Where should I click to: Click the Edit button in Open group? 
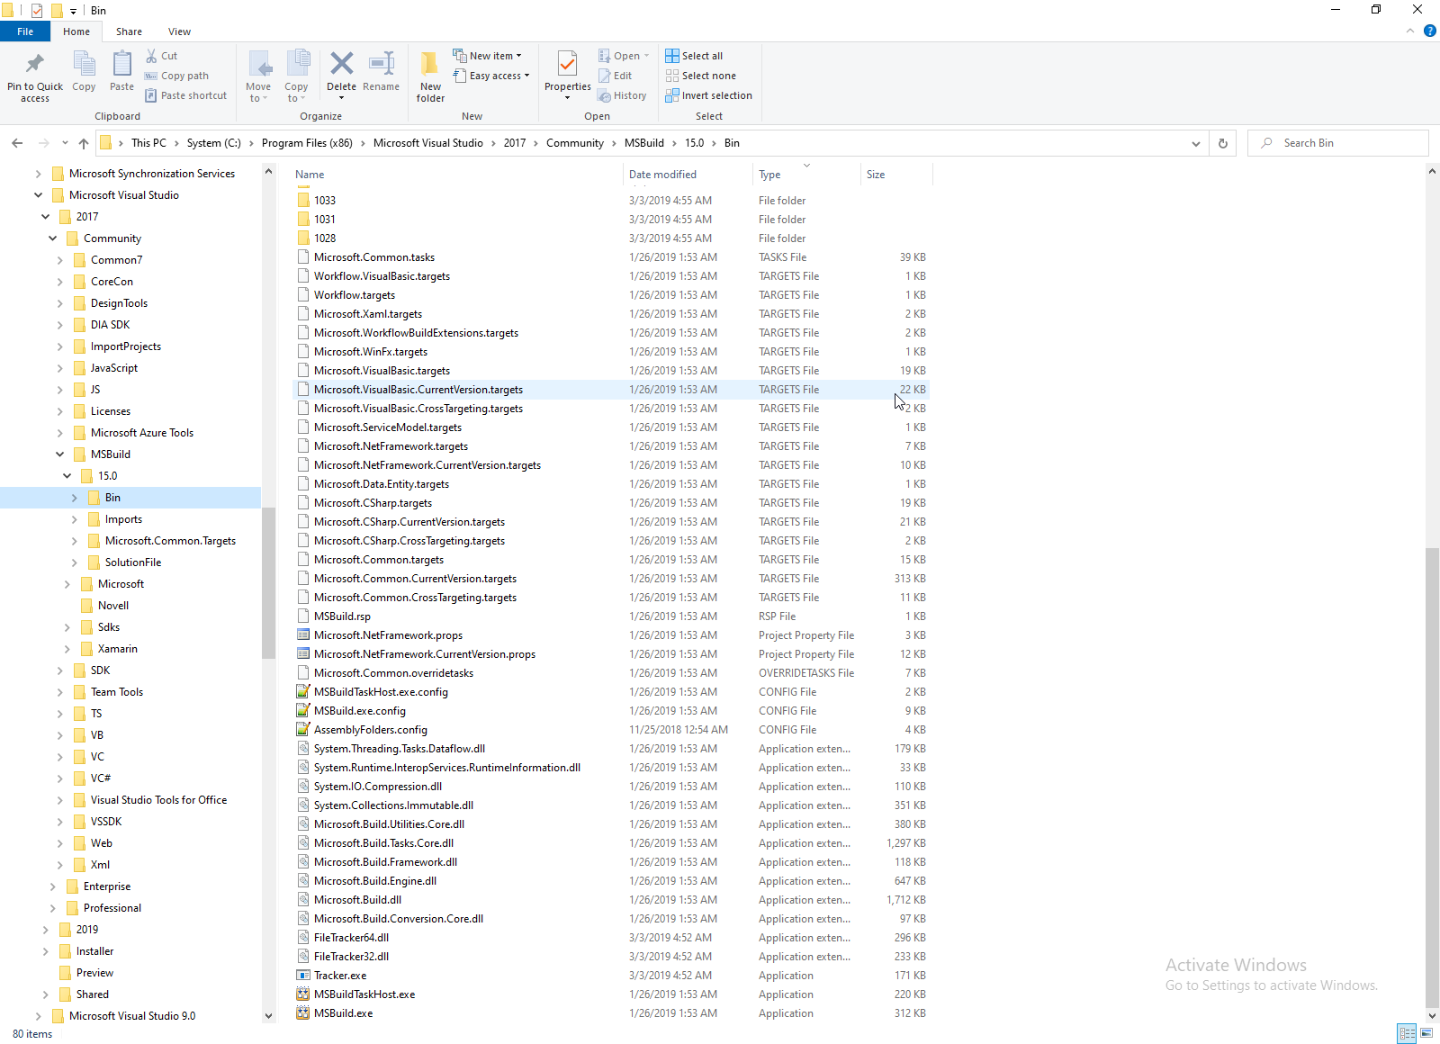coord(615,76)
